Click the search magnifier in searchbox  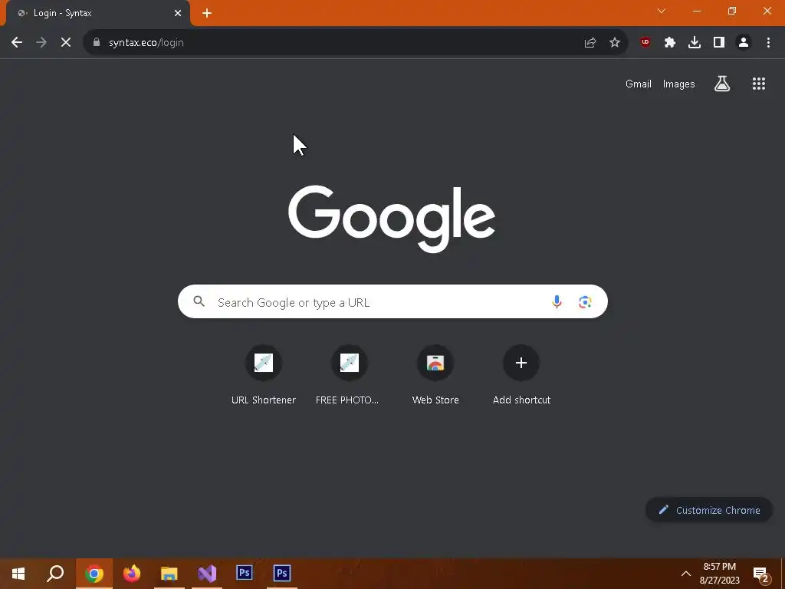tap(199, 301)
